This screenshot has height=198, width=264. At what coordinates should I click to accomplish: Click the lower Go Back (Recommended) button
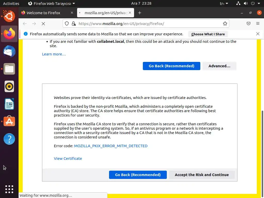[138, 175]
